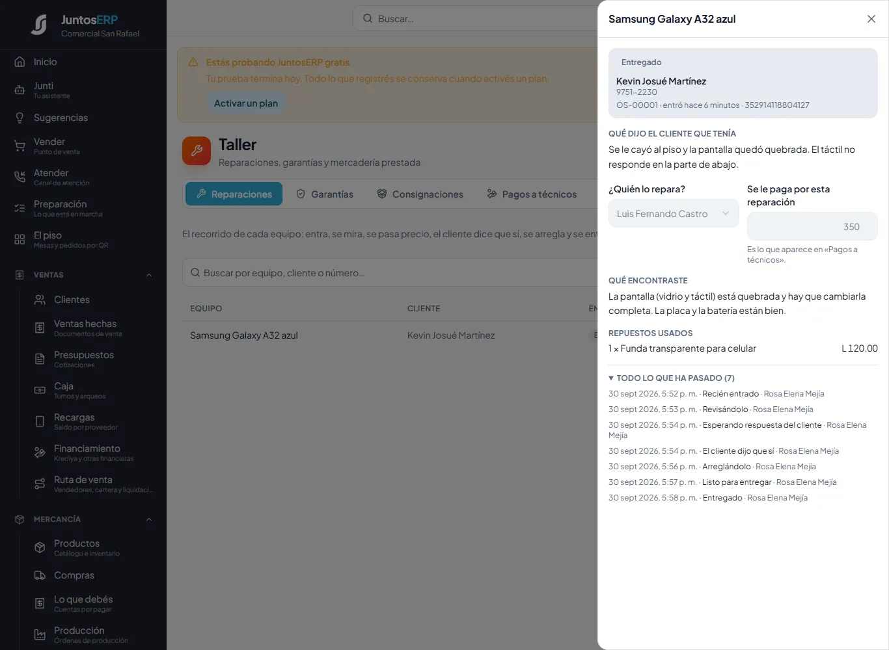
Task: Collapse the 'Todo lo que ha pasado' history
Action: [672, 378]
